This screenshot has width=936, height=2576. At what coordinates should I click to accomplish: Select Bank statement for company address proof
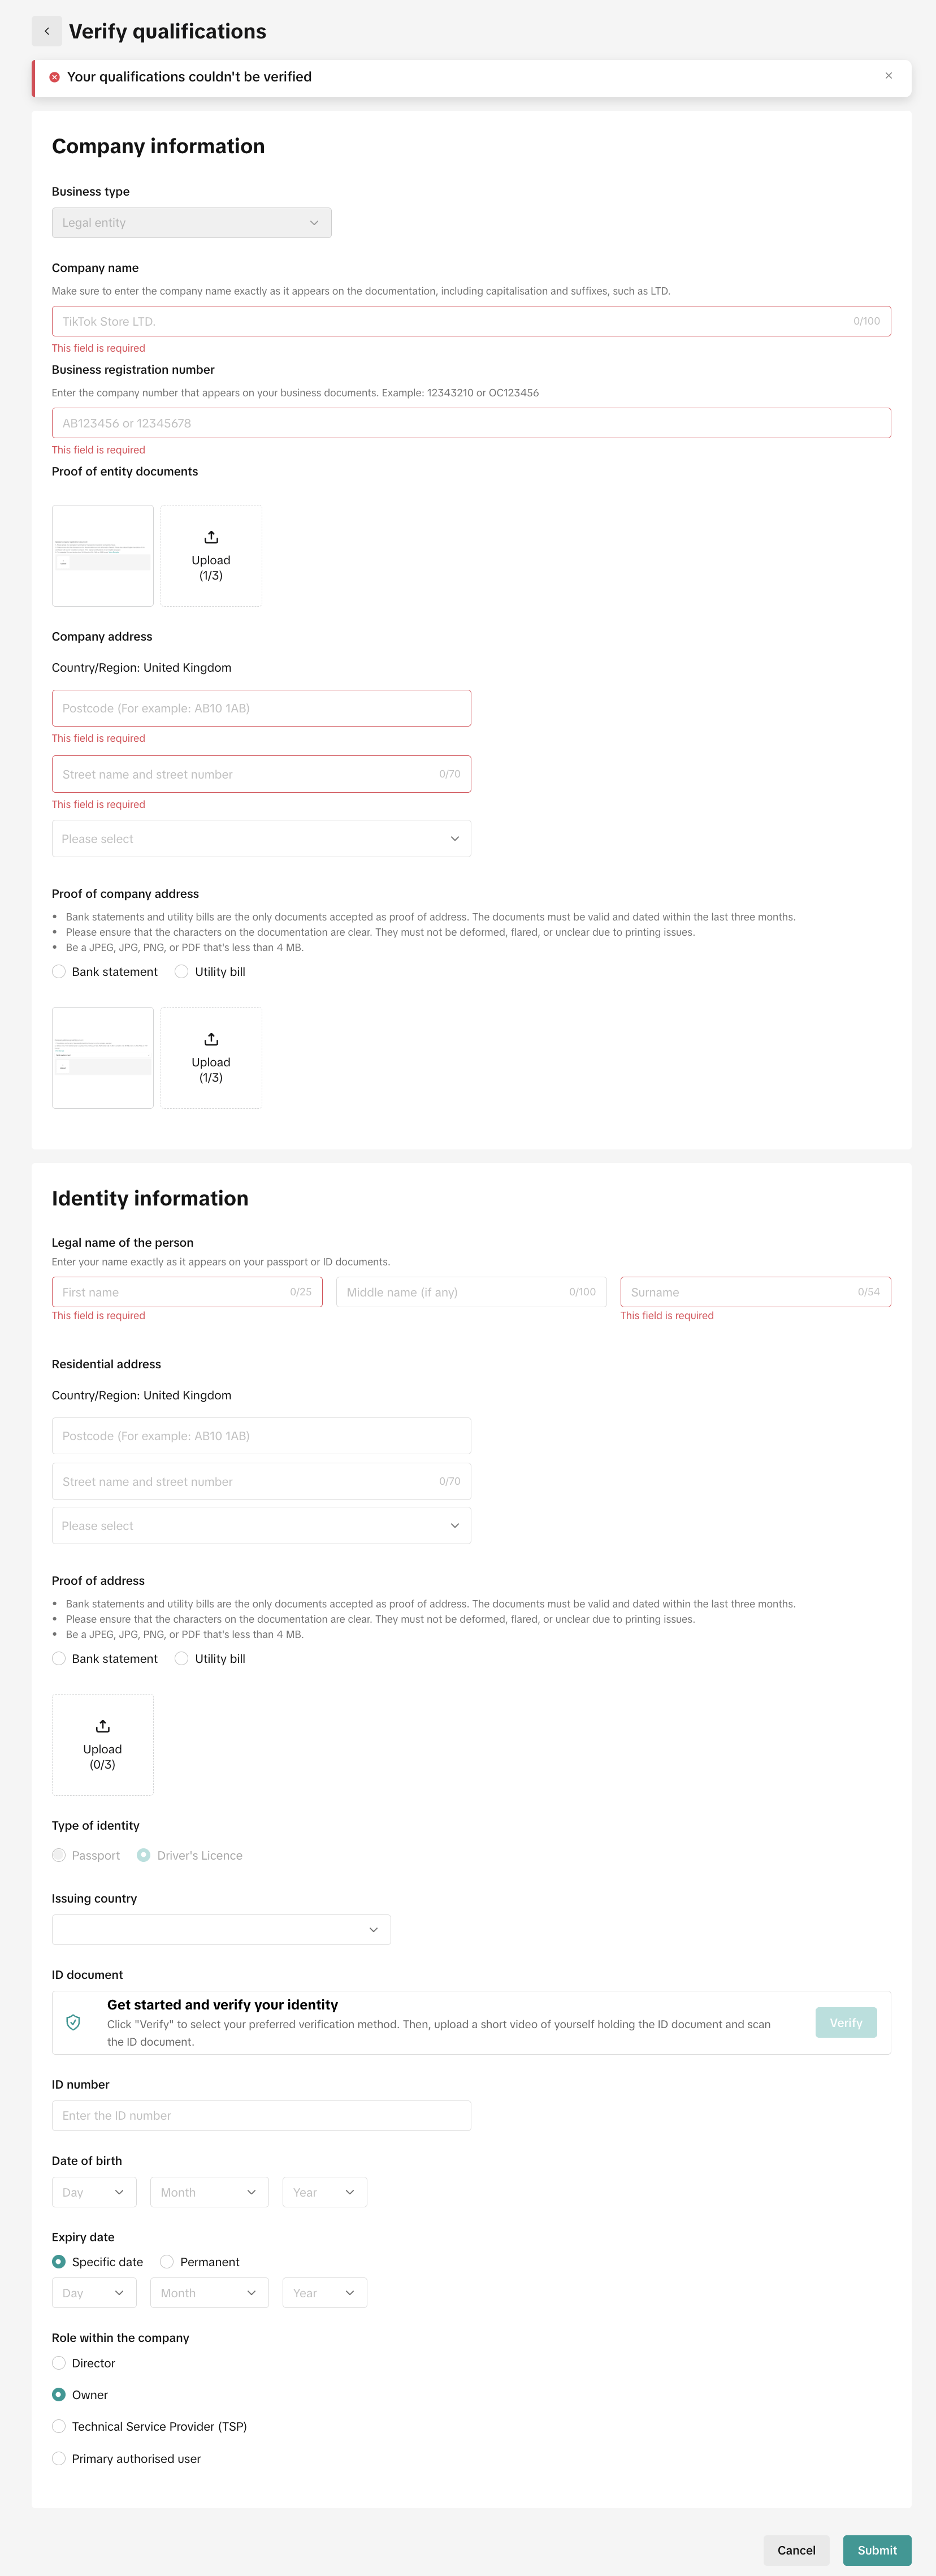[x=105, y=972]
